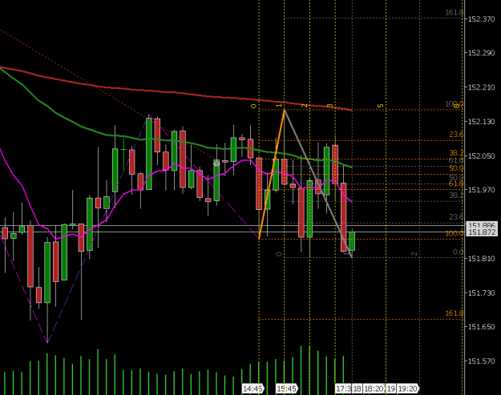This screenshot has width=501, height=395.
Task: Select the red slow moving average line
Action: tap(176, 93)
